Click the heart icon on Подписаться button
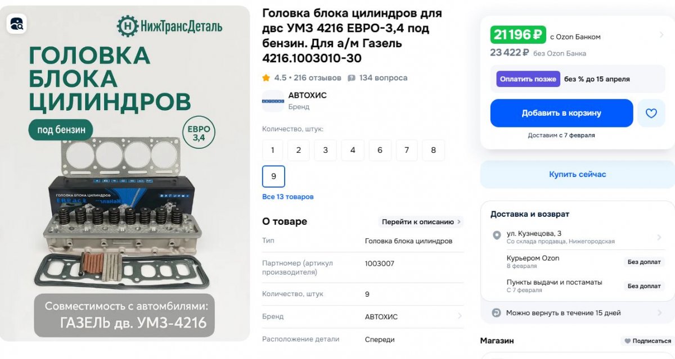Image resolution: width=675 pixels, height=359 pixels. pyautogui.click(x=627, y=341)
